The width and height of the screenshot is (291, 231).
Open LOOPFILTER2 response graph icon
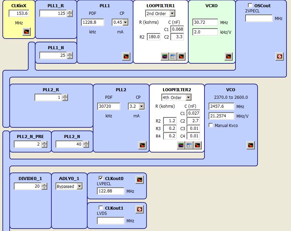(x=181, y=145)
